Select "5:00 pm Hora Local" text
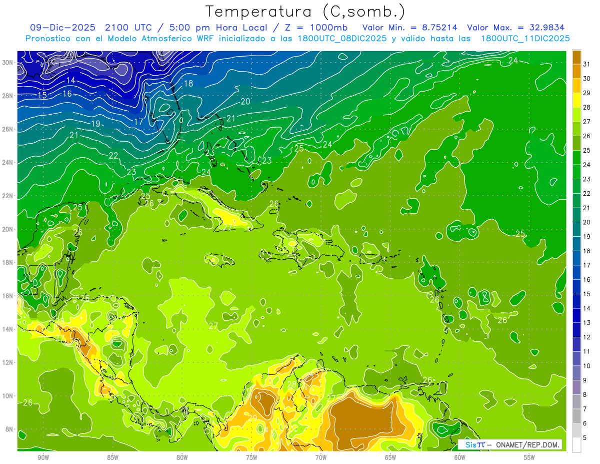The width and height of the screenshot is (600, 464). (218, 28)
